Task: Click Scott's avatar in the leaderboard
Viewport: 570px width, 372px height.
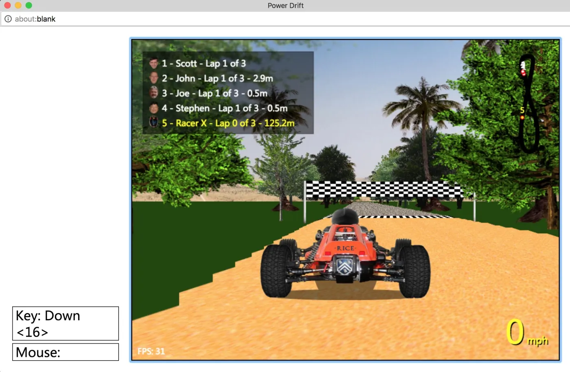Action: 153,63
